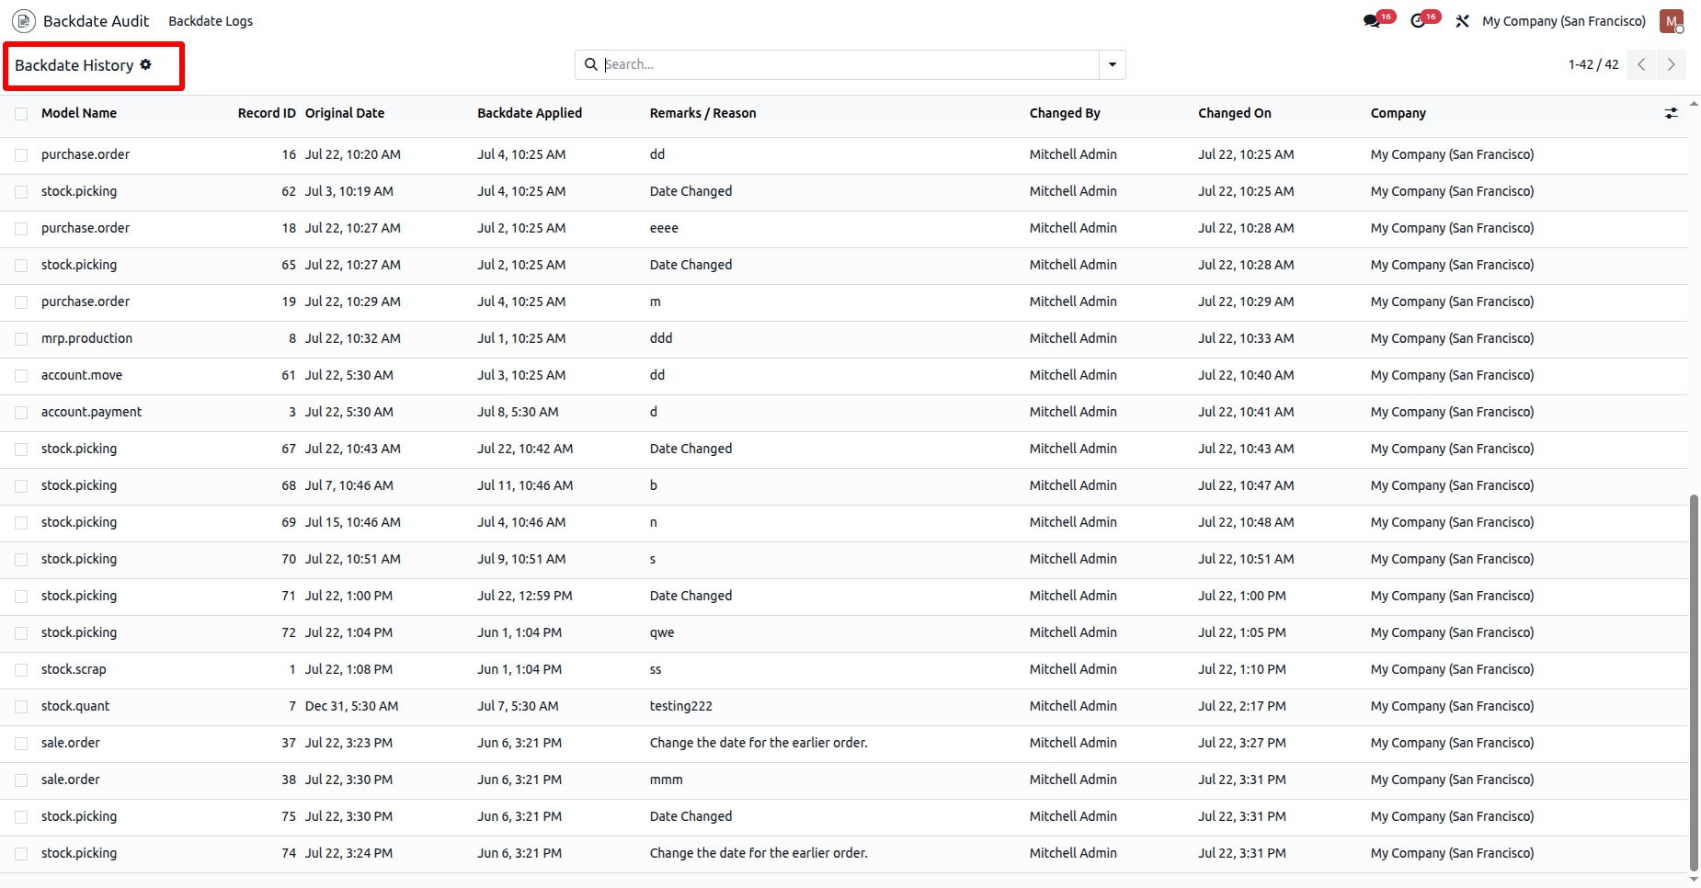Open the activities clock icon
Screen dimensions: 1701x888
pyautogui.click(x=1418, y=21)
